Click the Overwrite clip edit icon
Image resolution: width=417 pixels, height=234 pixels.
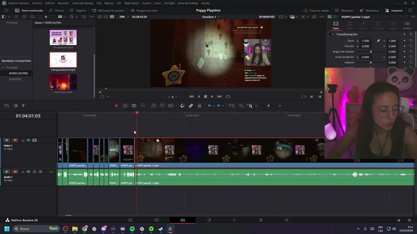point(162,106)
